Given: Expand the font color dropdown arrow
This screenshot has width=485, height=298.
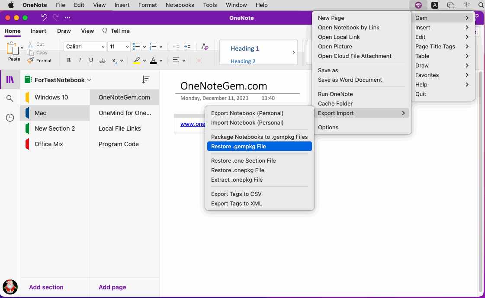Looking at the screenshot, I should click(x=161, y=61).
